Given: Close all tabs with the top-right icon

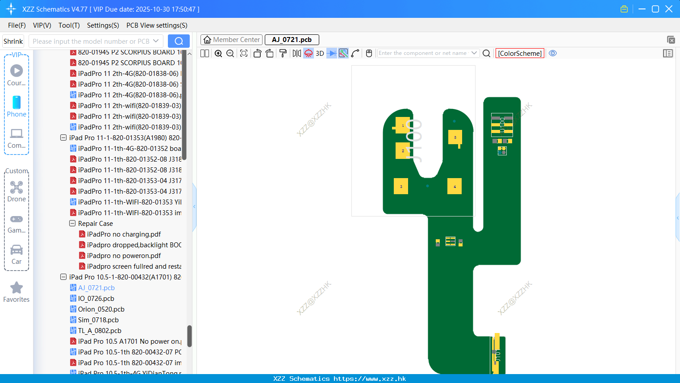Looking at the screenshot, I should pos(671,40).
